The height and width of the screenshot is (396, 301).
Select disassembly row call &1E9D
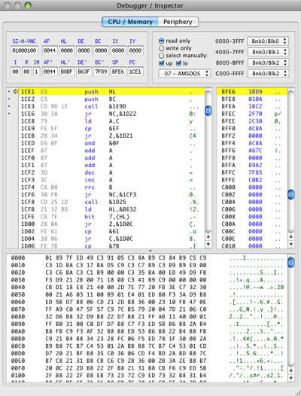(x=111, y=106)
